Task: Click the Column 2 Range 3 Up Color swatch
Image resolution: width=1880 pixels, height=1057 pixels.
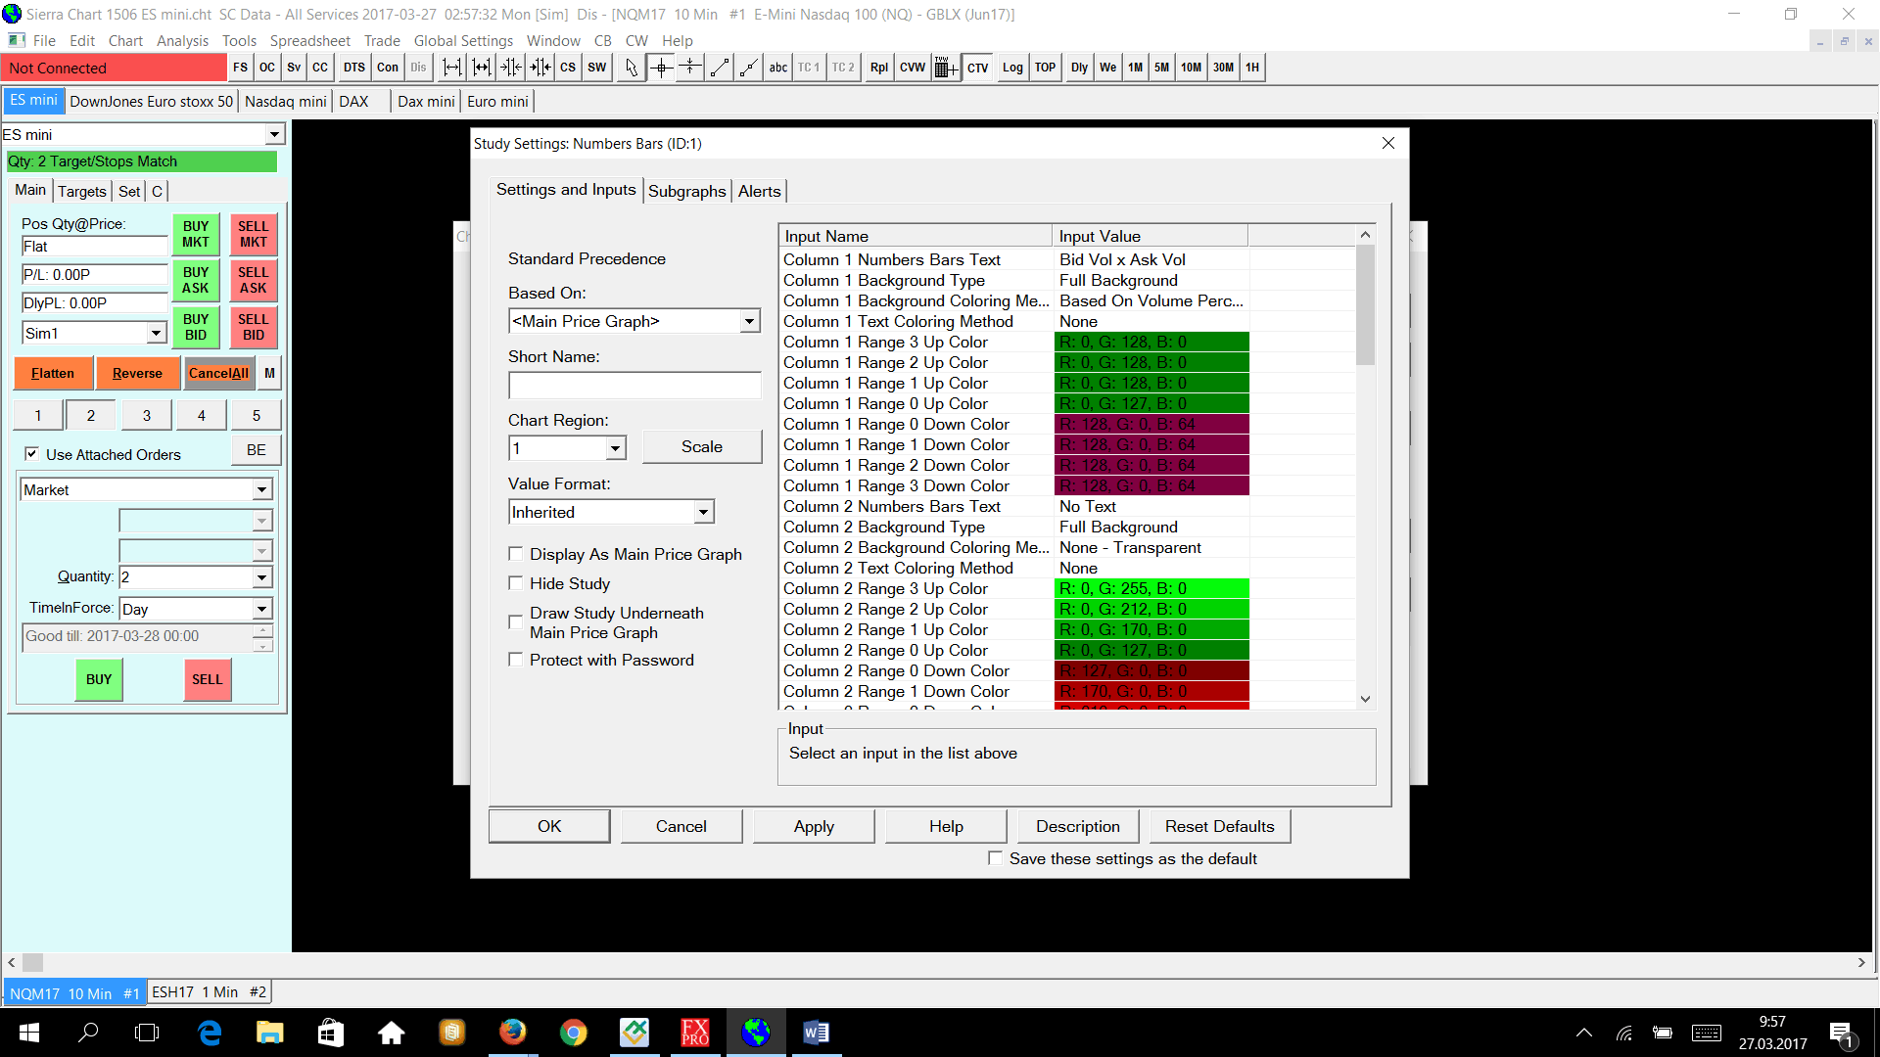Action: 1151,588
